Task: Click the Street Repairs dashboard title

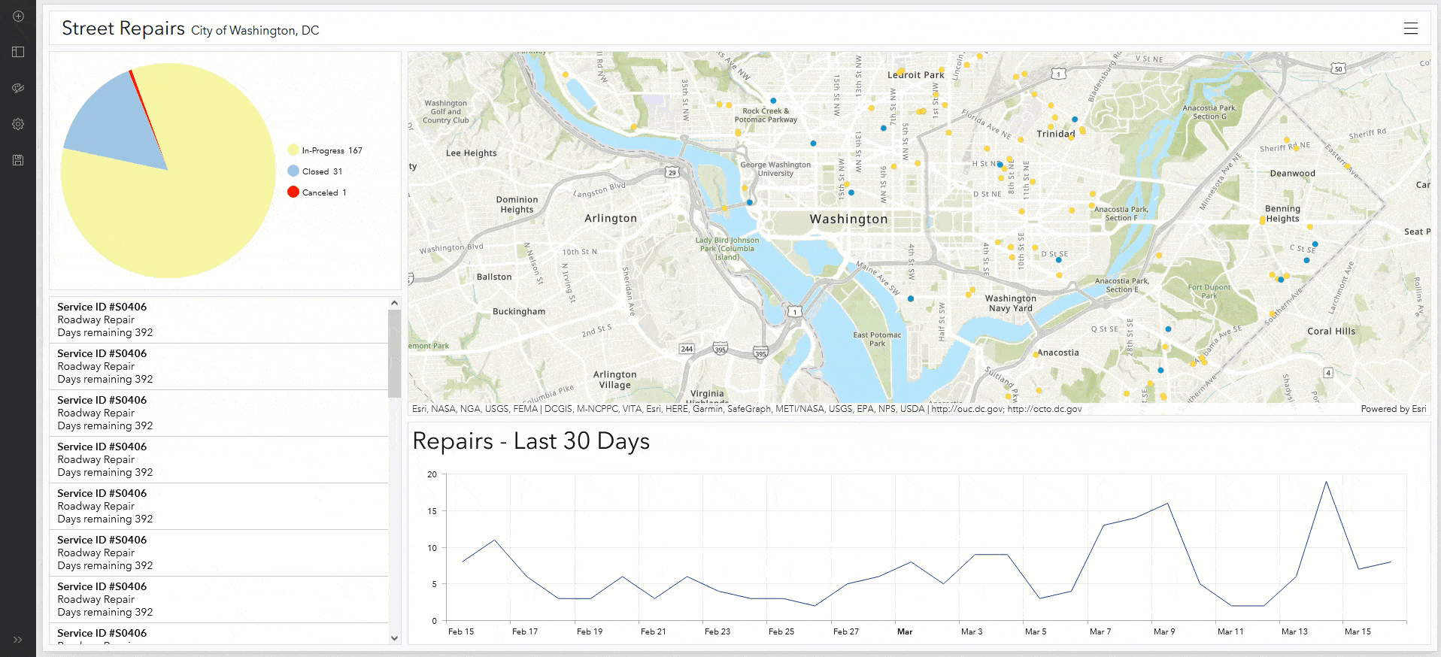Action: point(123,29)
